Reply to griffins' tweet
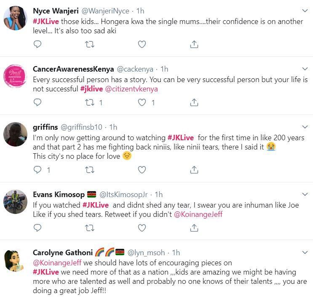Screen dimensions: 313x299 (x=37, y=169)
